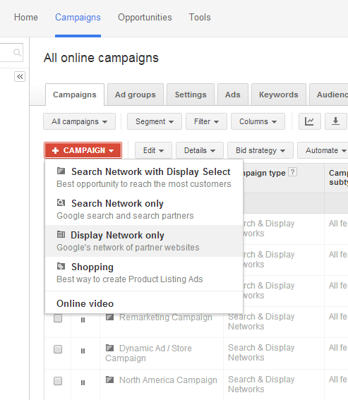The image size is (348, 400).
Task: Collapse the sidebar with double-chevron button
Action: (20, 76)
